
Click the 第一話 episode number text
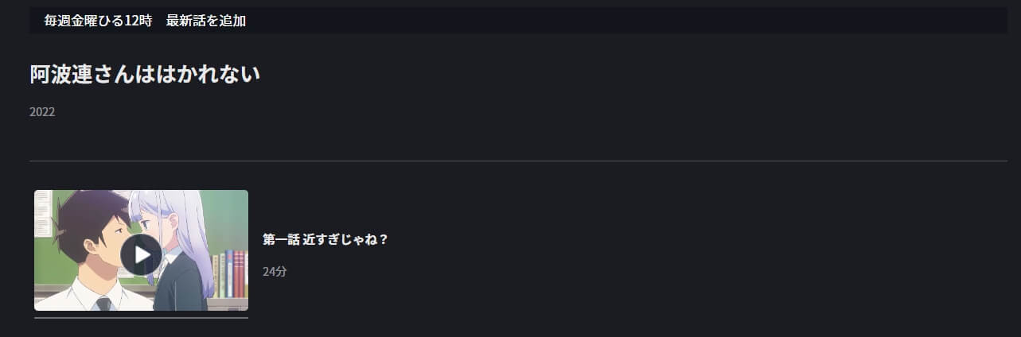[281, 239]
